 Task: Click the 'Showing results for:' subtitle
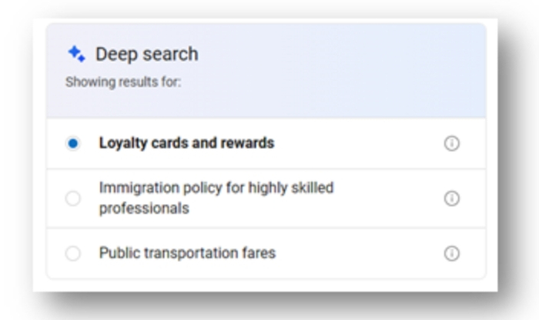click(x=122, y=81)
